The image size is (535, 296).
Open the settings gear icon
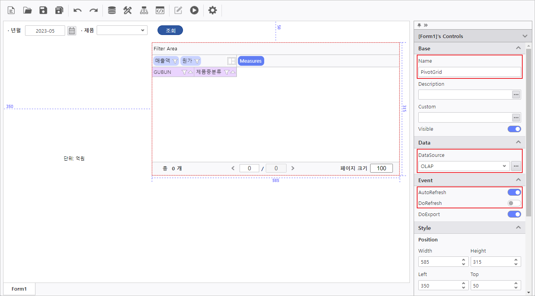point(213,10)
